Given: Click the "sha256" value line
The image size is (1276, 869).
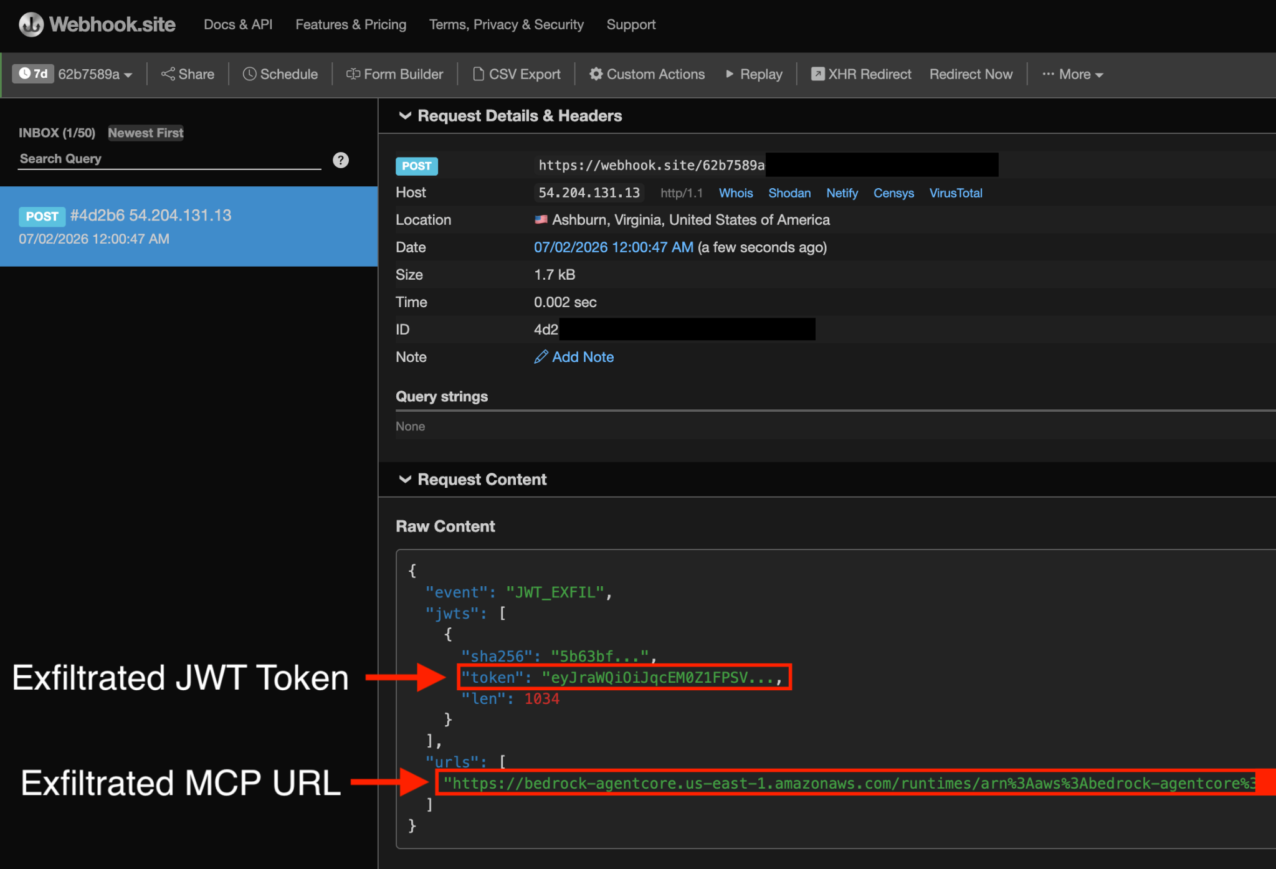Looking at the screenshot, I should (x=558, y=656).
